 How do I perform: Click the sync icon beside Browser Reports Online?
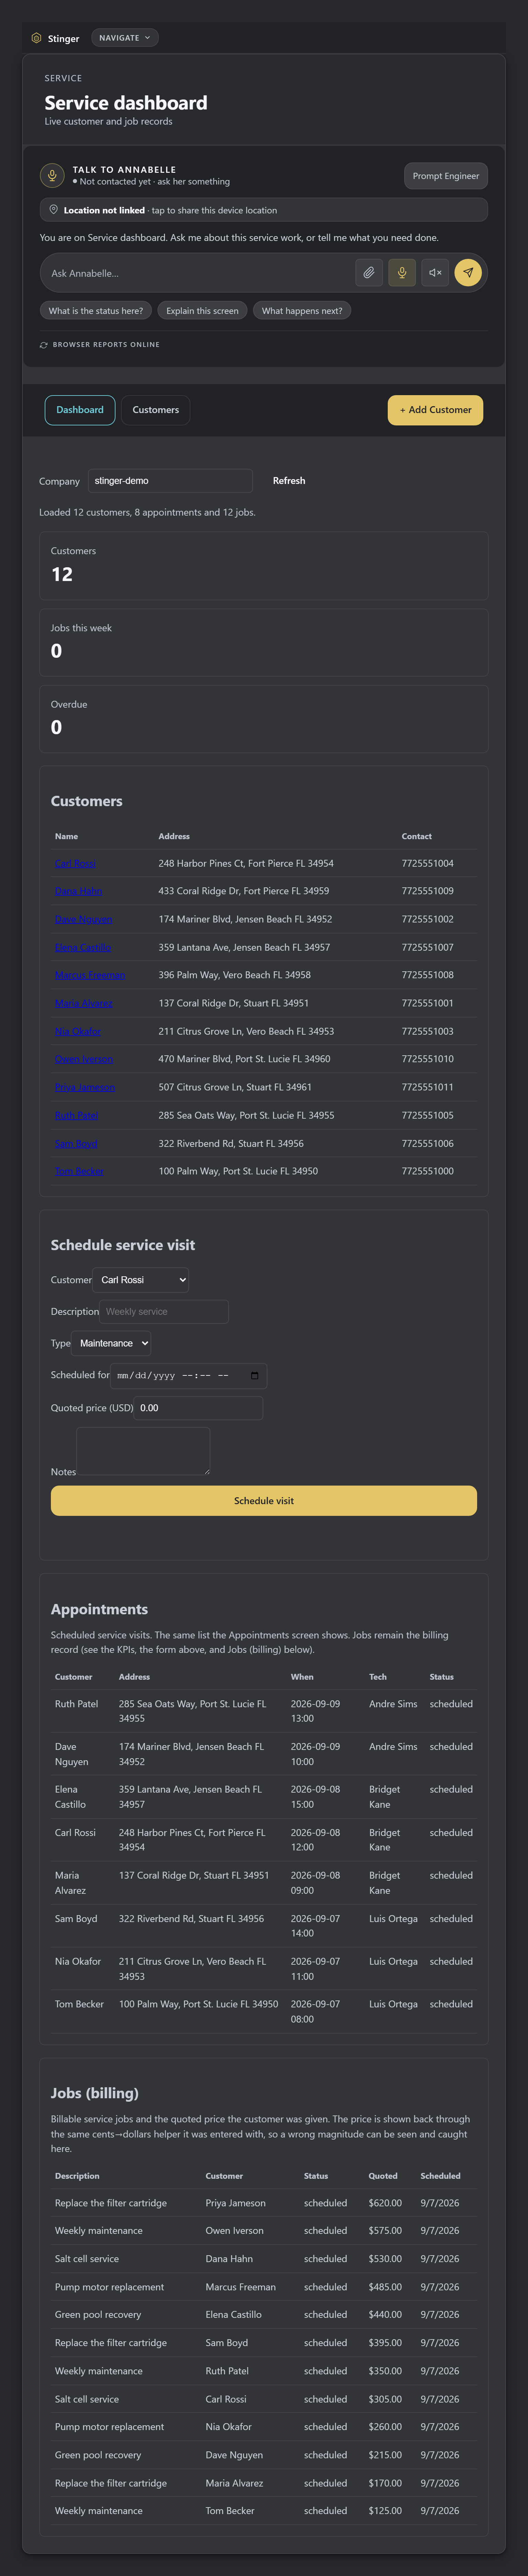coord(44,345)
